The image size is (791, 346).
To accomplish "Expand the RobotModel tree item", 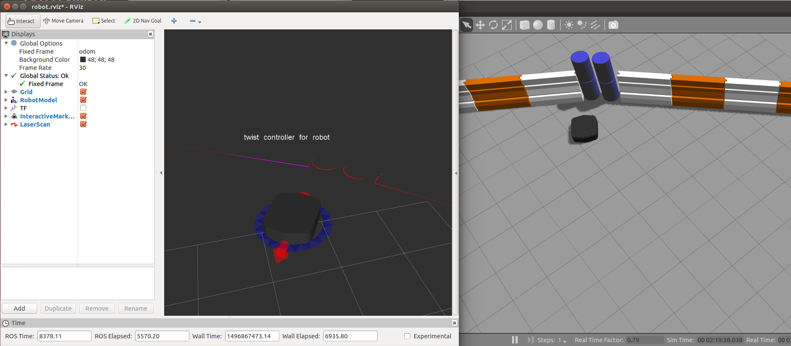I will tap(6, 100).
